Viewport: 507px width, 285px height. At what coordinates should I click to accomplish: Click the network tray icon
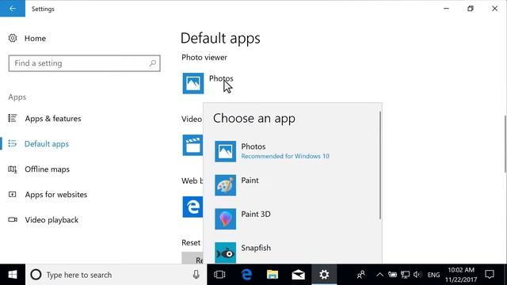click(x=405, y=275)
